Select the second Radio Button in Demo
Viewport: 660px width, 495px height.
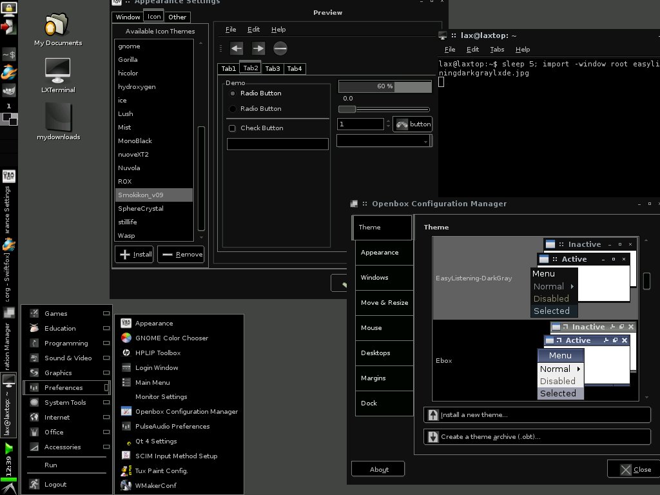(232, 108)
